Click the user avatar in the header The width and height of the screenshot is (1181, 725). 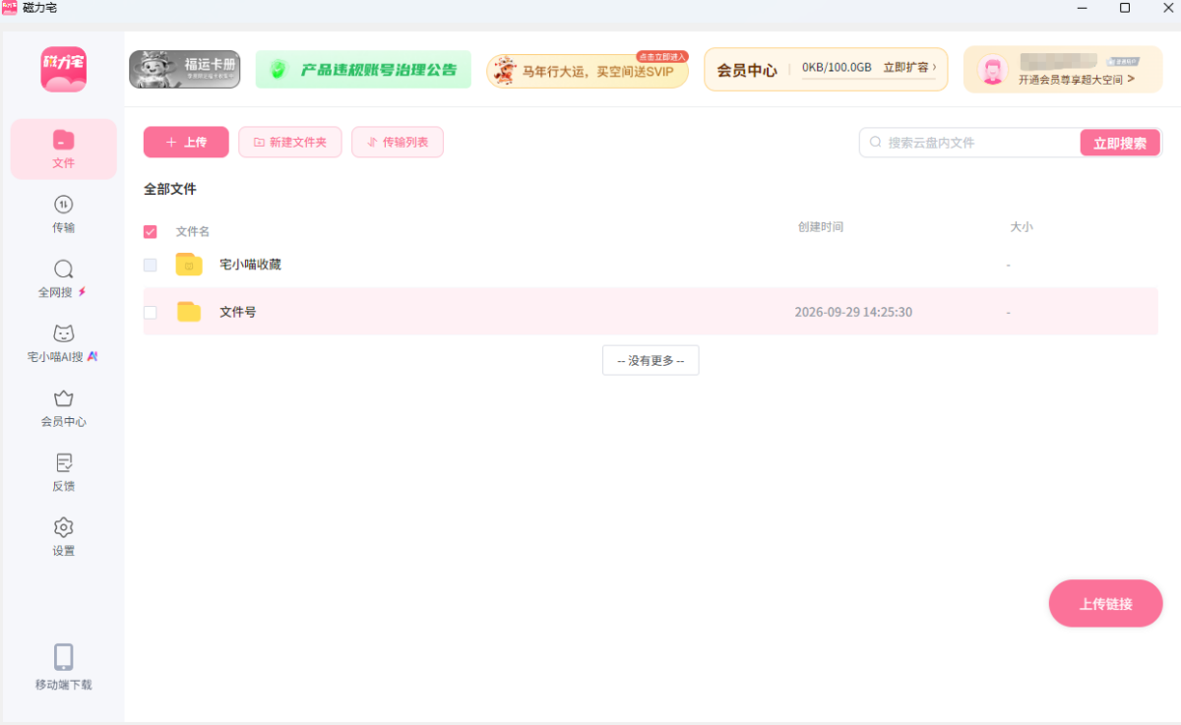(x=994, y=70)
